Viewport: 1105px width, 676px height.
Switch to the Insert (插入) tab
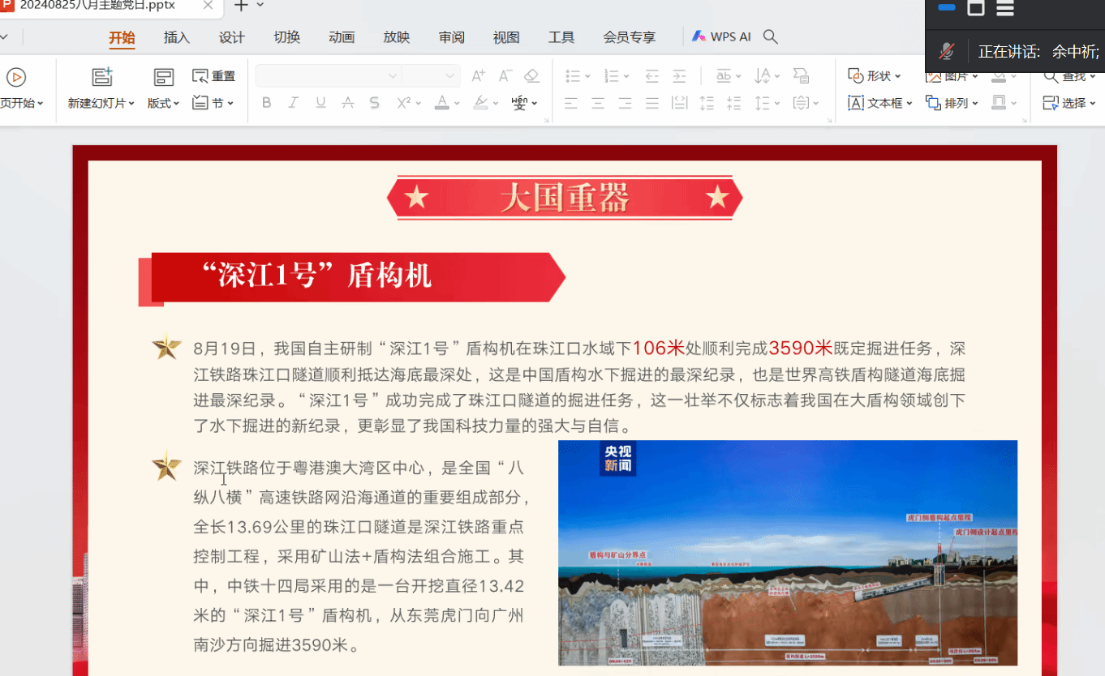tap(176, 37)
